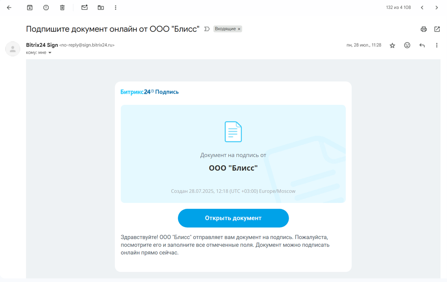Add an emoji reaction to message
The image size is (447, 282).
407,45
